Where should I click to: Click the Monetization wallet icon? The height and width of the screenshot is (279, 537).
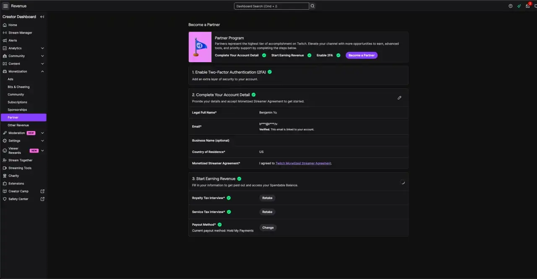click(5, 71)
